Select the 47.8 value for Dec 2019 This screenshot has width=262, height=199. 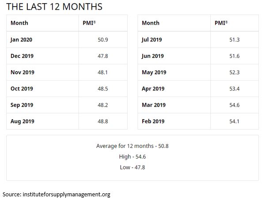point(103,56)
